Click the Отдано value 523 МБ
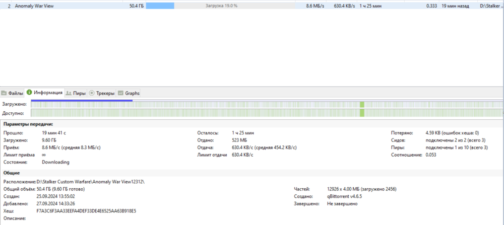 [x=239, y=140]
